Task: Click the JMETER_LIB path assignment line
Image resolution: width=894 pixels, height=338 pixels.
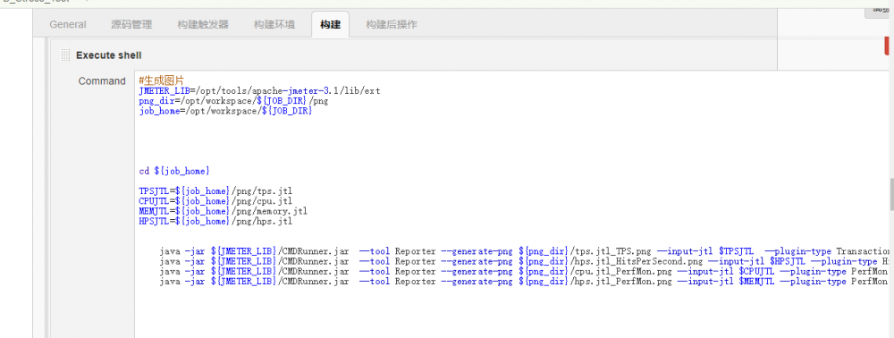Action: 259,90
